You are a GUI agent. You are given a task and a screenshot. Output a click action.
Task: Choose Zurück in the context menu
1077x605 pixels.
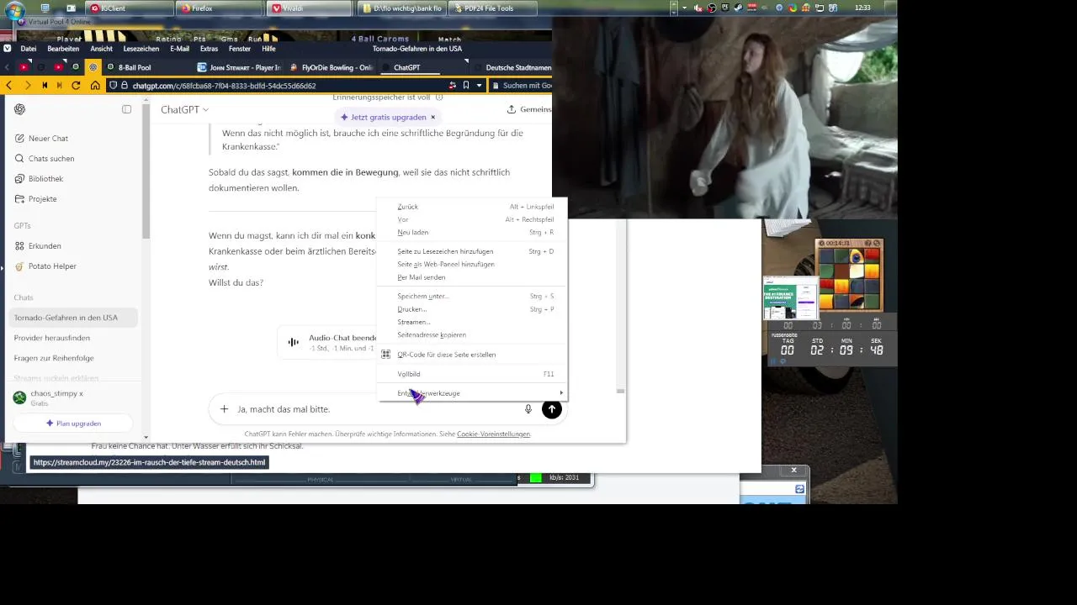(x=473, y=207)
